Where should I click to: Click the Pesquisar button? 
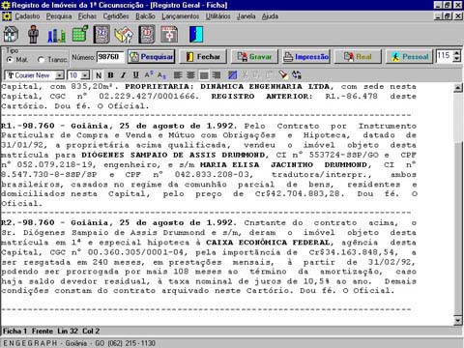tap(151, 57)
